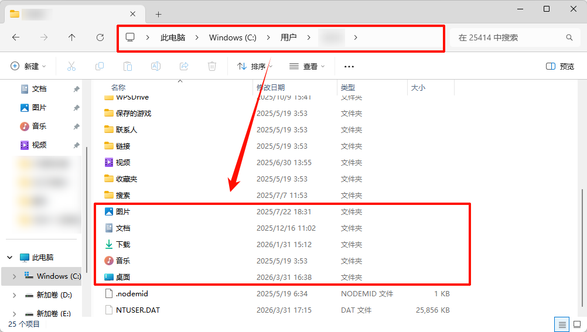Open the three-dot more options menu
This screenshot has height=332, width=587.
coord(349,67)
